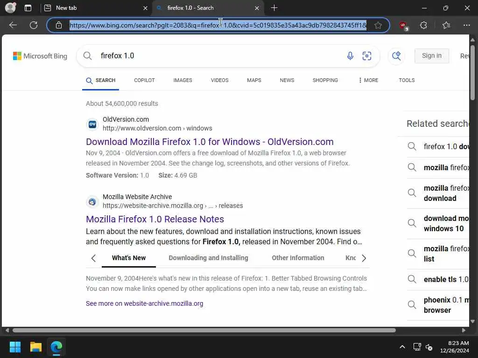Click the About 54,600,000 results text

tap(122, 103)
